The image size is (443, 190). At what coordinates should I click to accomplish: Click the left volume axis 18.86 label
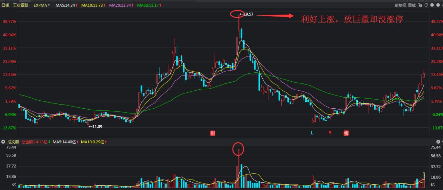click(11, 177)
